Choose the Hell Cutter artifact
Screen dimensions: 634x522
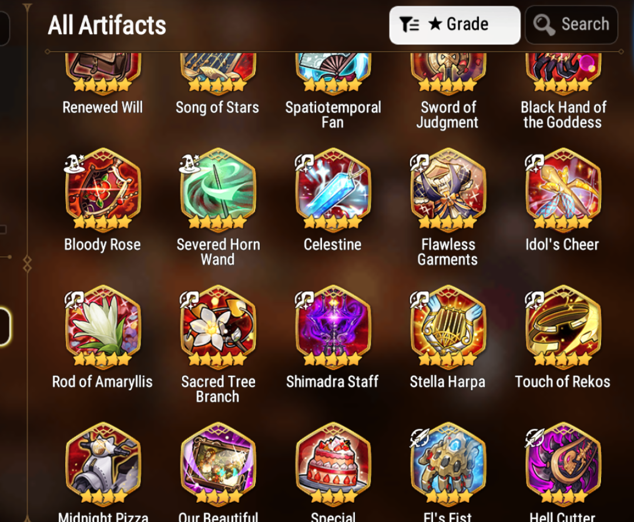pyautogui.click(x=563, y=464)
